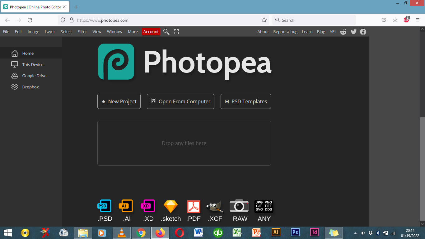The width and height of the screenshot is (425, 239).
Task: Open the API link
Action: (x=333, y=32)
